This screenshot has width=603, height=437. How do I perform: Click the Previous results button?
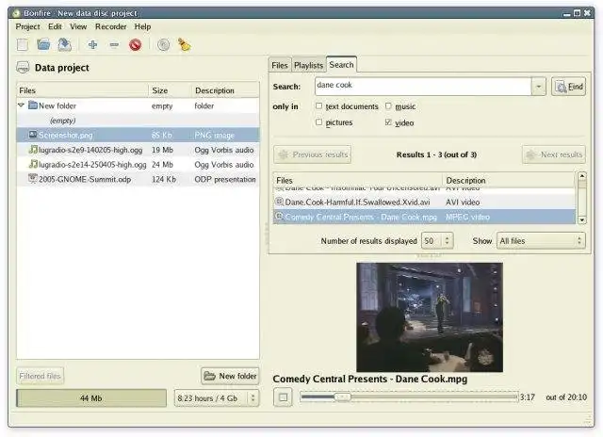coord(312,154)
